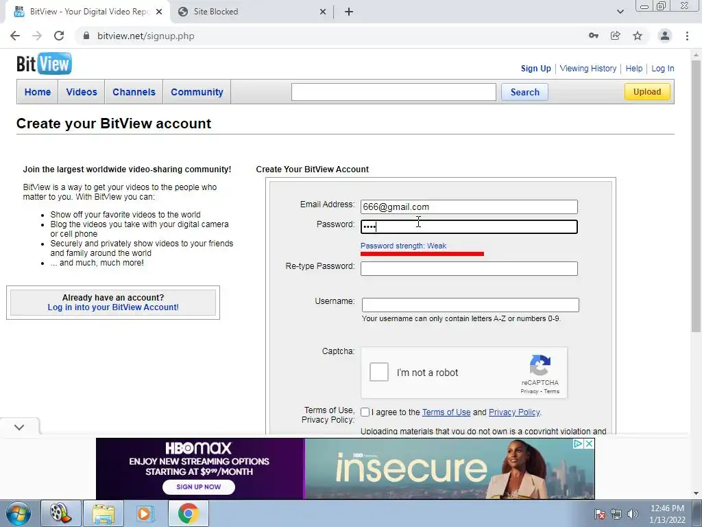
Task: Click reCAPTCHA Terms link
Action: tap(552, 391)
